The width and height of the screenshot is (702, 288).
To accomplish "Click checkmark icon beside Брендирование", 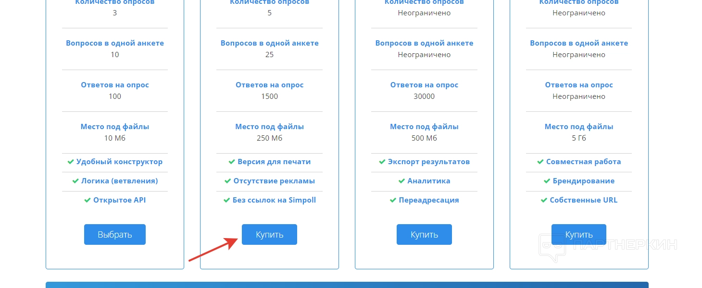I will pos(547,181).
